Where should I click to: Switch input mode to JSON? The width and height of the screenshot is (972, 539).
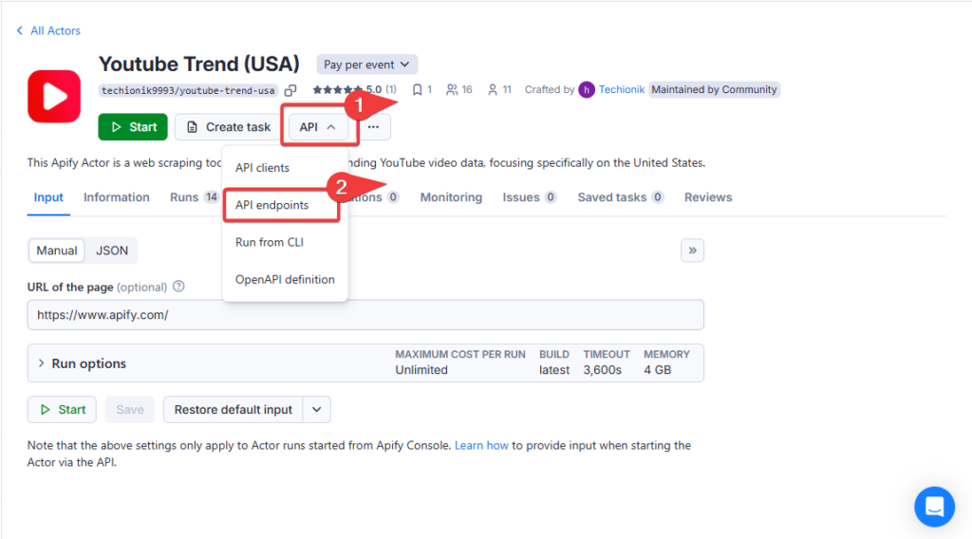pos(112,251)
